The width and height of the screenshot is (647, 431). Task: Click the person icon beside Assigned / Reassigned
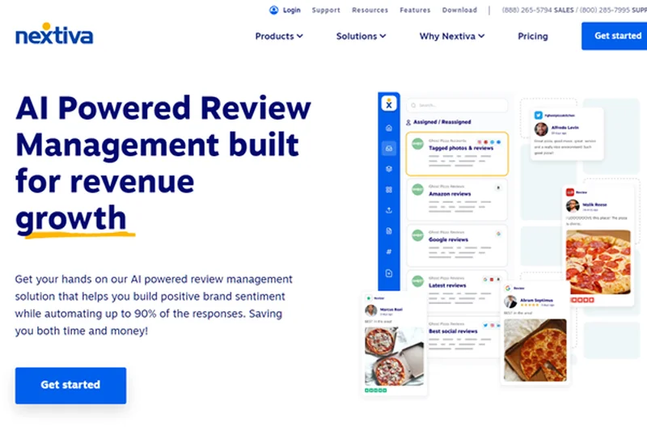tap(408, 122)
